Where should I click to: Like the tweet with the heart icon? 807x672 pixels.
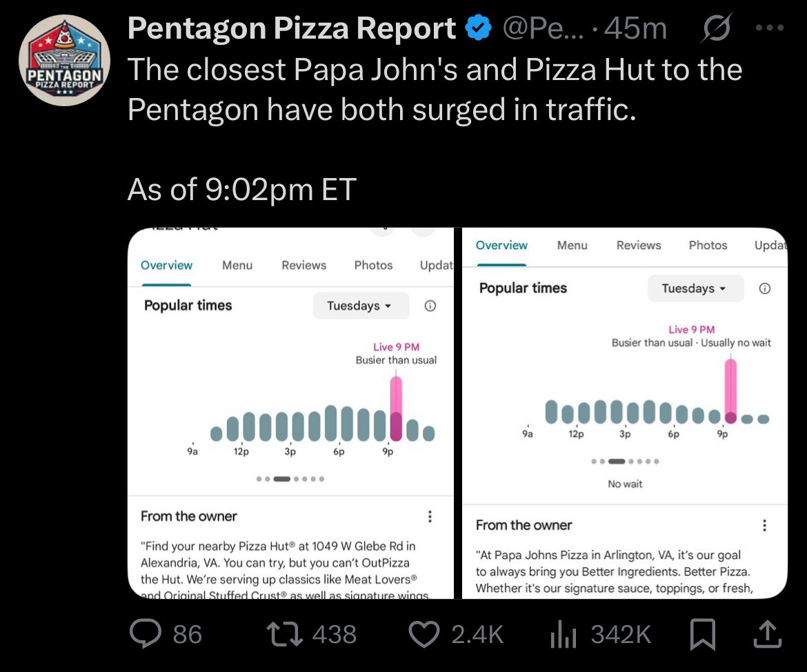click(424, 634)
